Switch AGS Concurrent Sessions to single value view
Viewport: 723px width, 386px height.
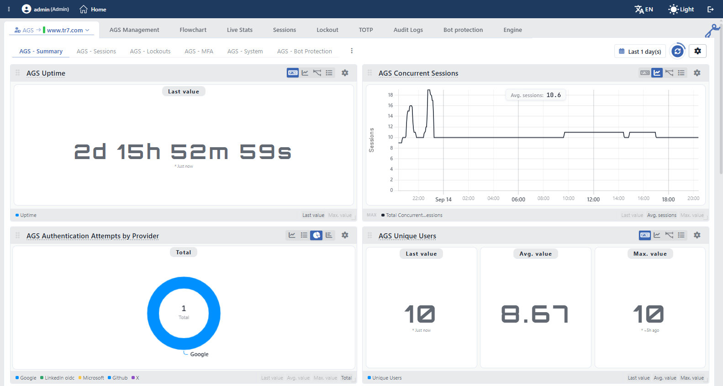pos(645,72)
